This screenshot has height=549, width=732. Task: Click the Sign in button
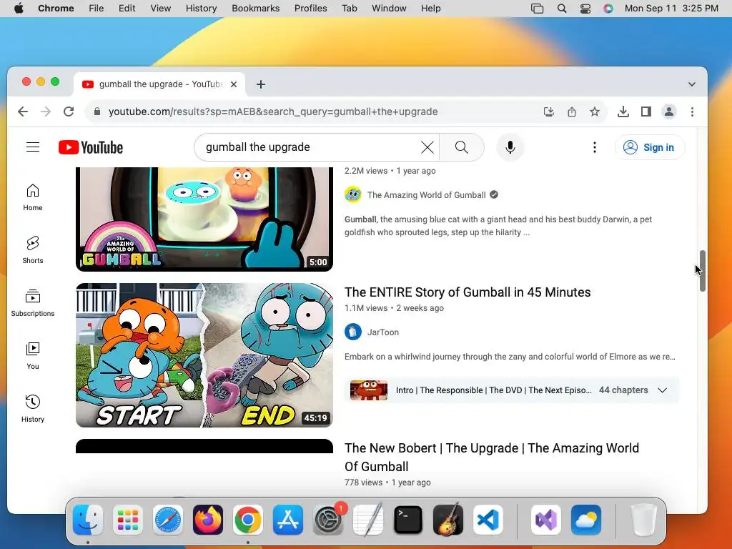[x=650, y=147]
